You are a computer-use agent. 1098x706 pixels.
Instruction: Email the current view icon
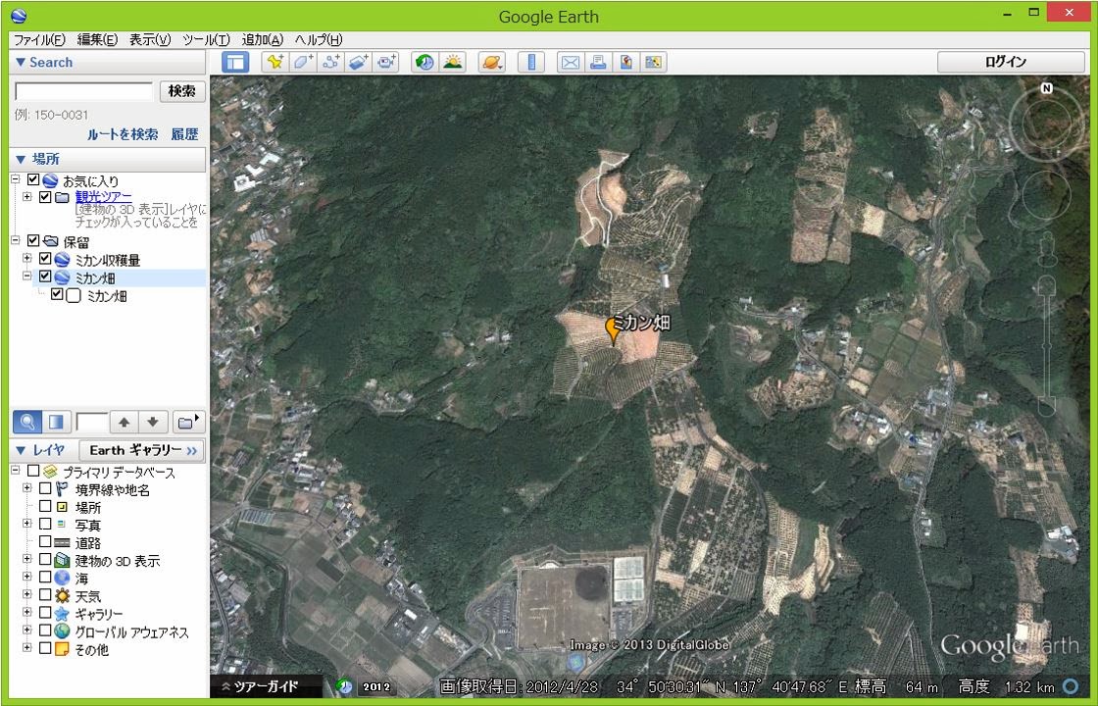coord(570,62)
